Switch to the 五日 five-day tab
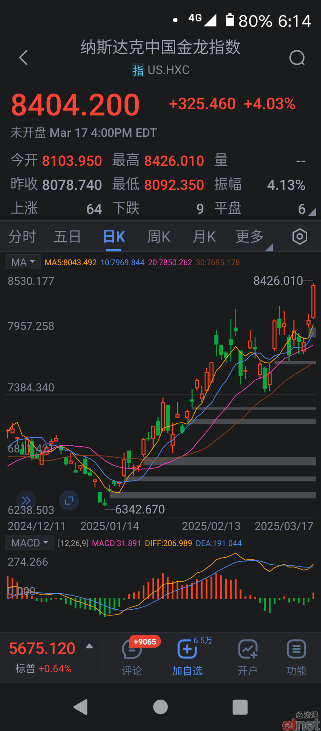This screenshot has height=731, width=321. click(67, 237)
